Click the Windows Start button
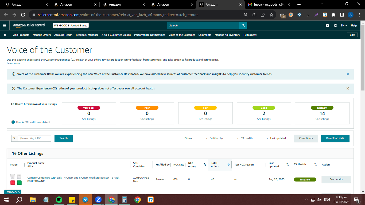The height and width of the screenshot is (205, 365). 6,200
